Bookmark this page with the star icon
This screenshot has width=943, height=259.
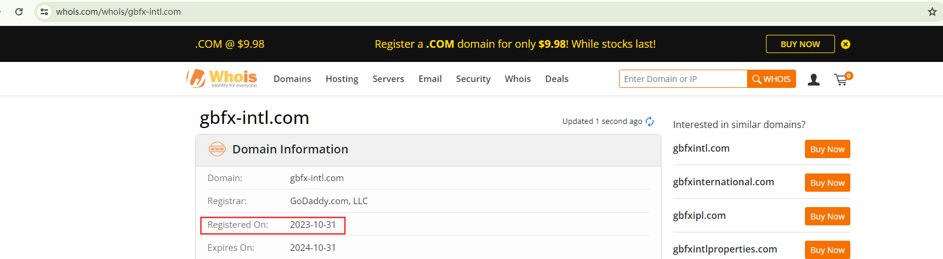point(932,12)
